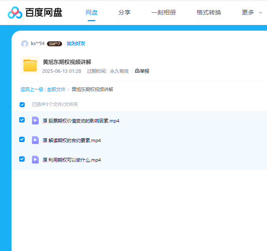This screenshot has width=267, height=251.
Task: Click the user avatar next to ks**l4
Action: [x=25, y=43]
